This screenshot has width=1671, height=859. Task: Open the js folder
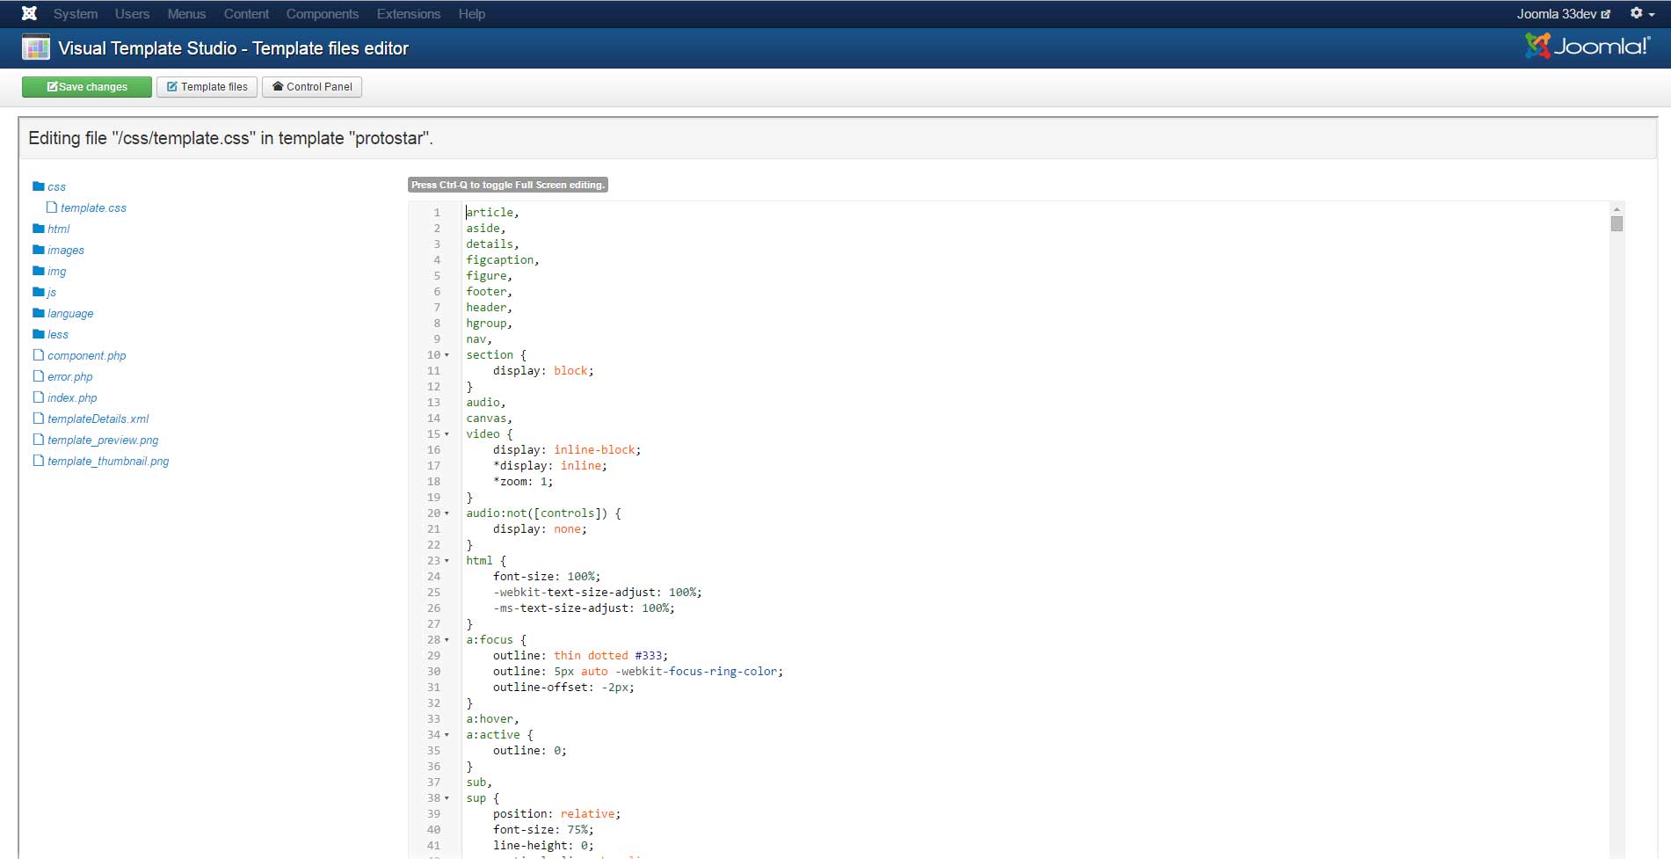pos(52,293)
